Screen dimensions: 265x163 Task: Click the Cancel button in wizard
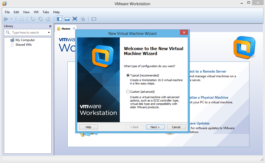176,127
